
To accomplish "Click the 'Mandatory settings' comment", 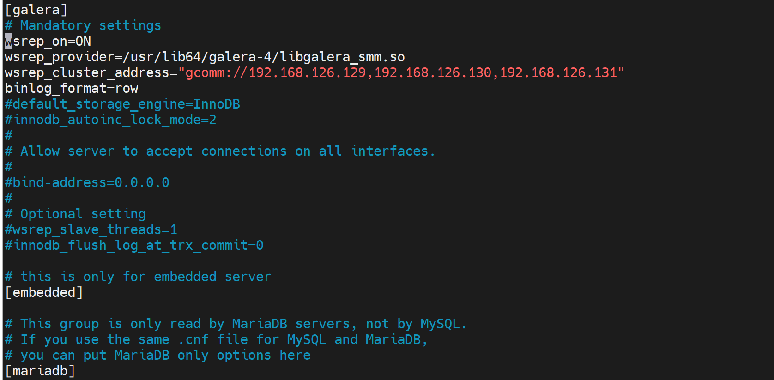I will click(x=90, y=26).
